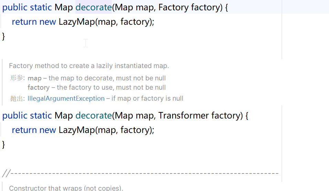Click the decorate method name taking Factory
Image resolution: width=329 pixels, height=191 pixels.
click(x=94, y=7)
